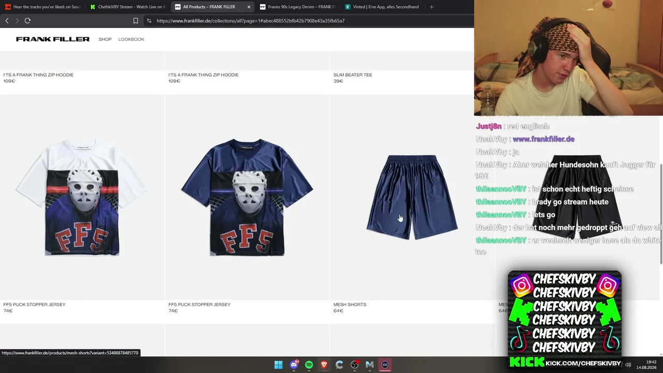
Task: Open site settings icon in address bar
Action: click(x=149, y=21)
